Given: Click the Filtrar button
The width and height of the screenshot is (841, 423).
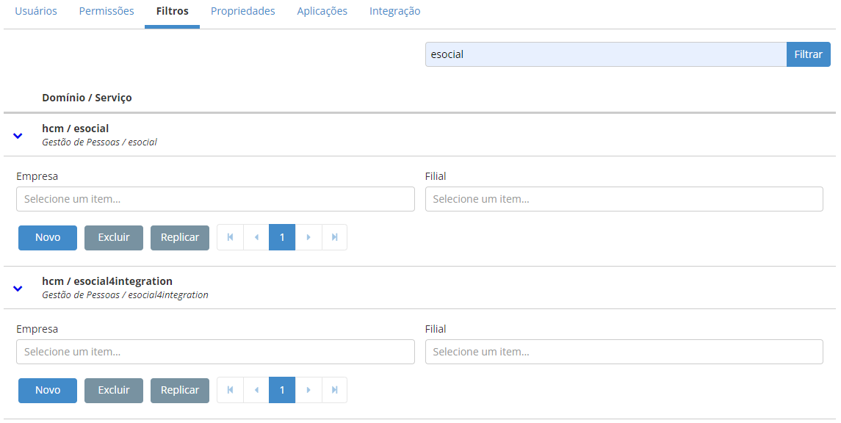Looking at the screenshot, I should pyautogui.click(x=808, y=54).
